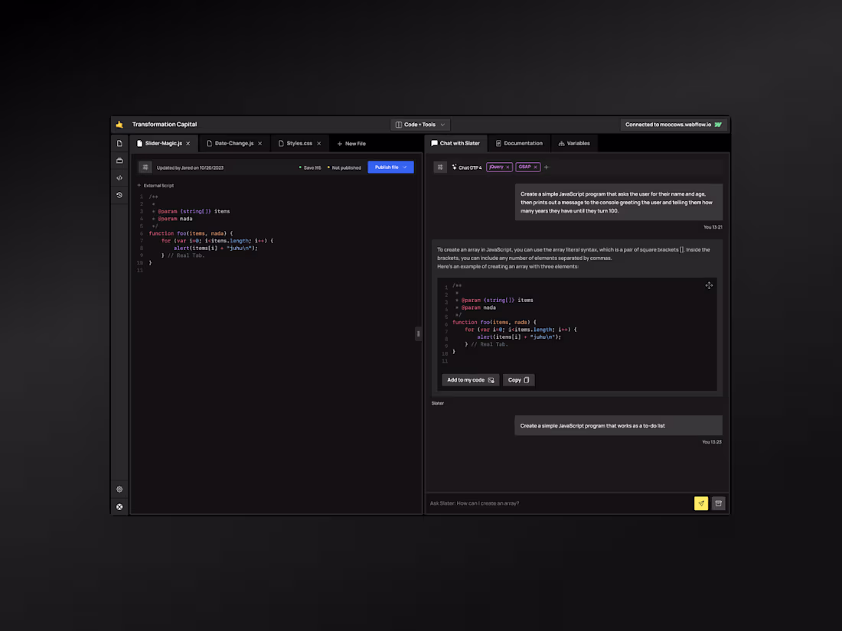The image size is (842, 631).
Task: Click the file options icon beside Updated by Jared
Action: point(145,167)
